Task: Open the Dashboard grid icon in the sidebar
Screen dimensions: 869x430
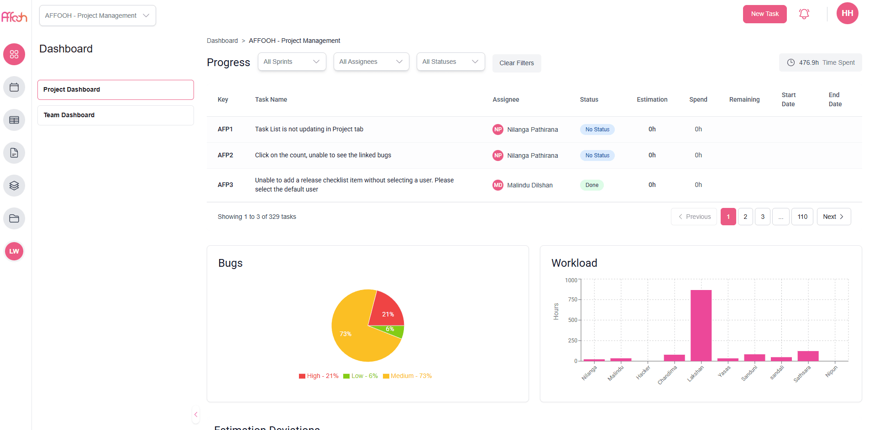Action: point(14,54)
